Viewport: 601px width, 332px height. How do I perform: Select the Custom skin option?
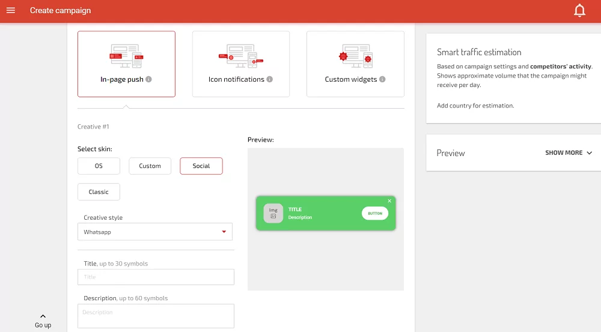coord(150,166)
